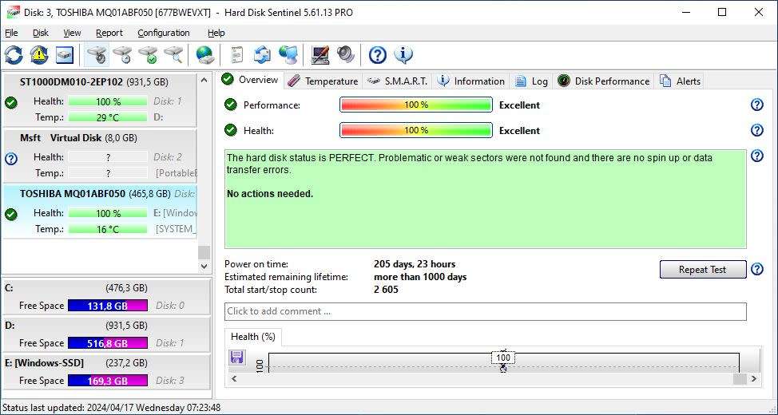Switch to the Information tab
Image resolution: width=778 pixels, height=415 pixels.
[471, 81]
